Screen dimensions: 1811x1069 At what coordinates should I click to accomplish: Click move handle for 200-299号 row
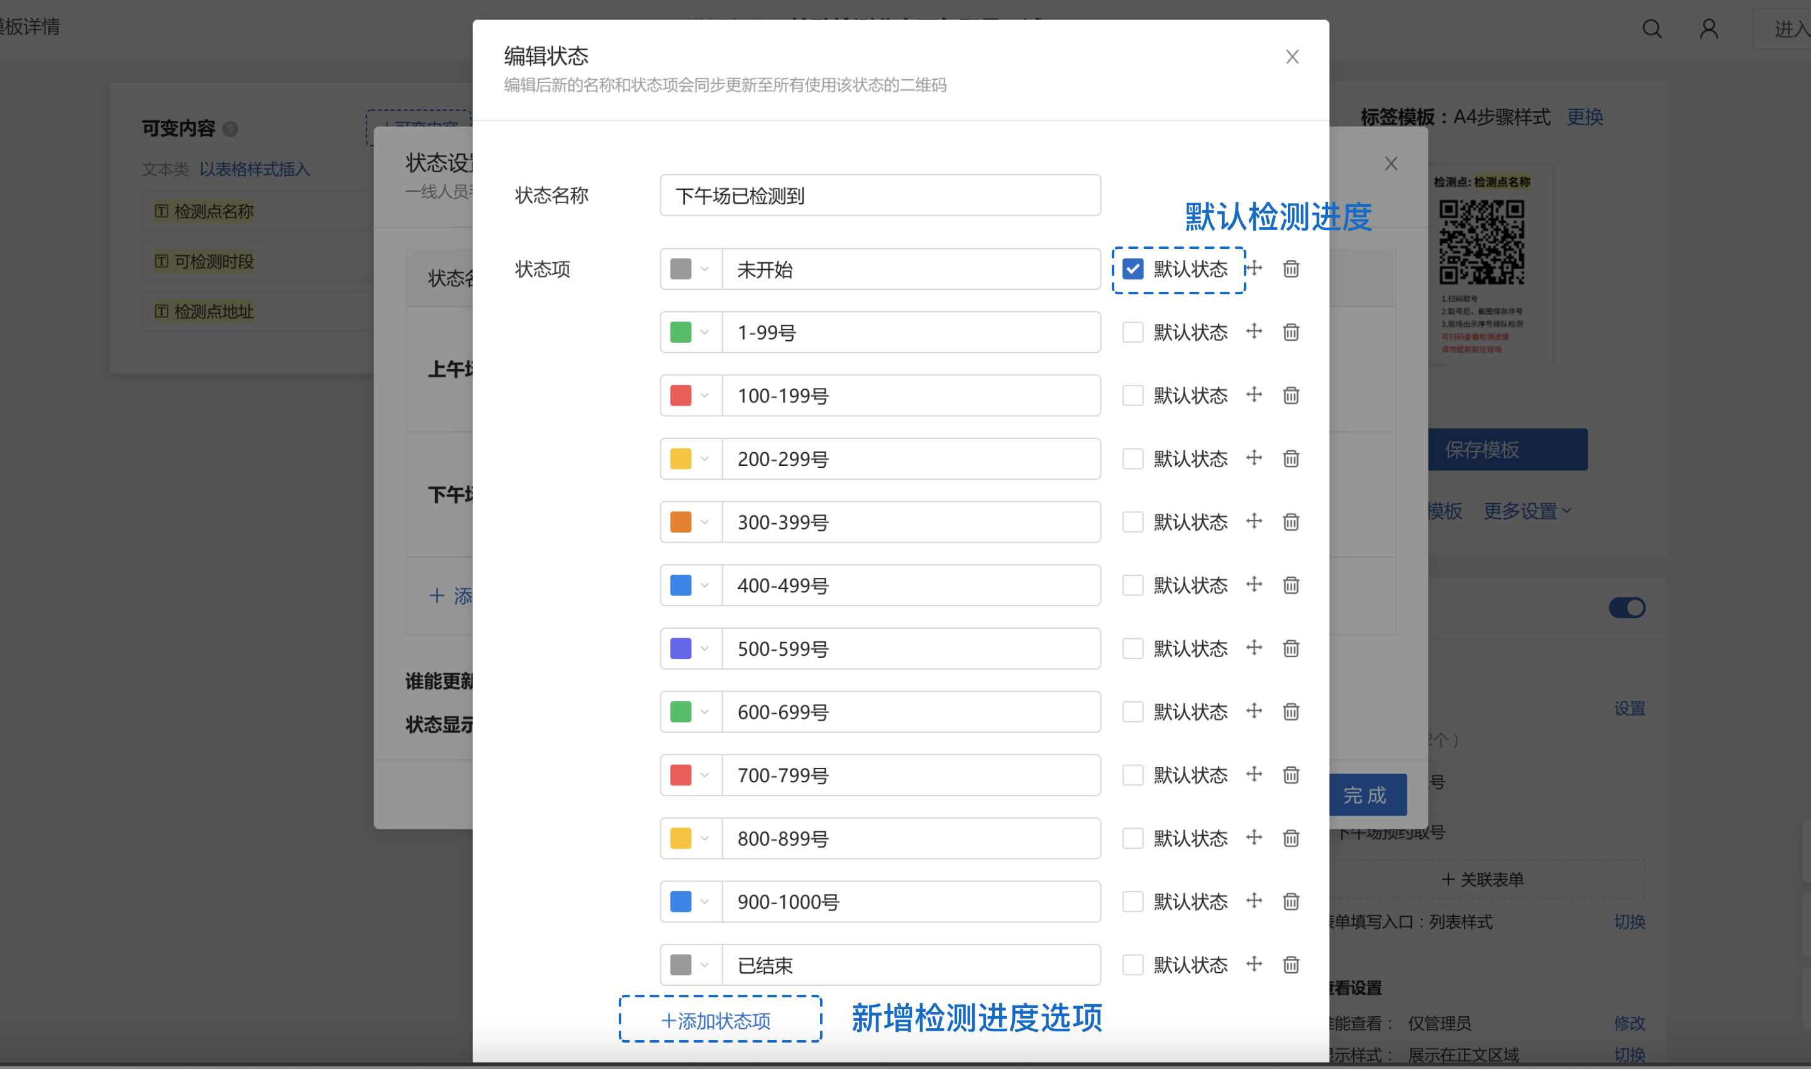coord(1254,458)
